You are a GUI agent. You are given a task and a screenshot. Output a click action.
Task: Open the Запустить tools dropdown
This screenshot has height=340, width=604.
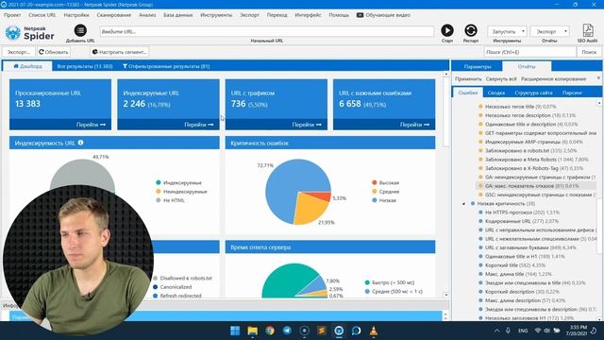(507, 31)
